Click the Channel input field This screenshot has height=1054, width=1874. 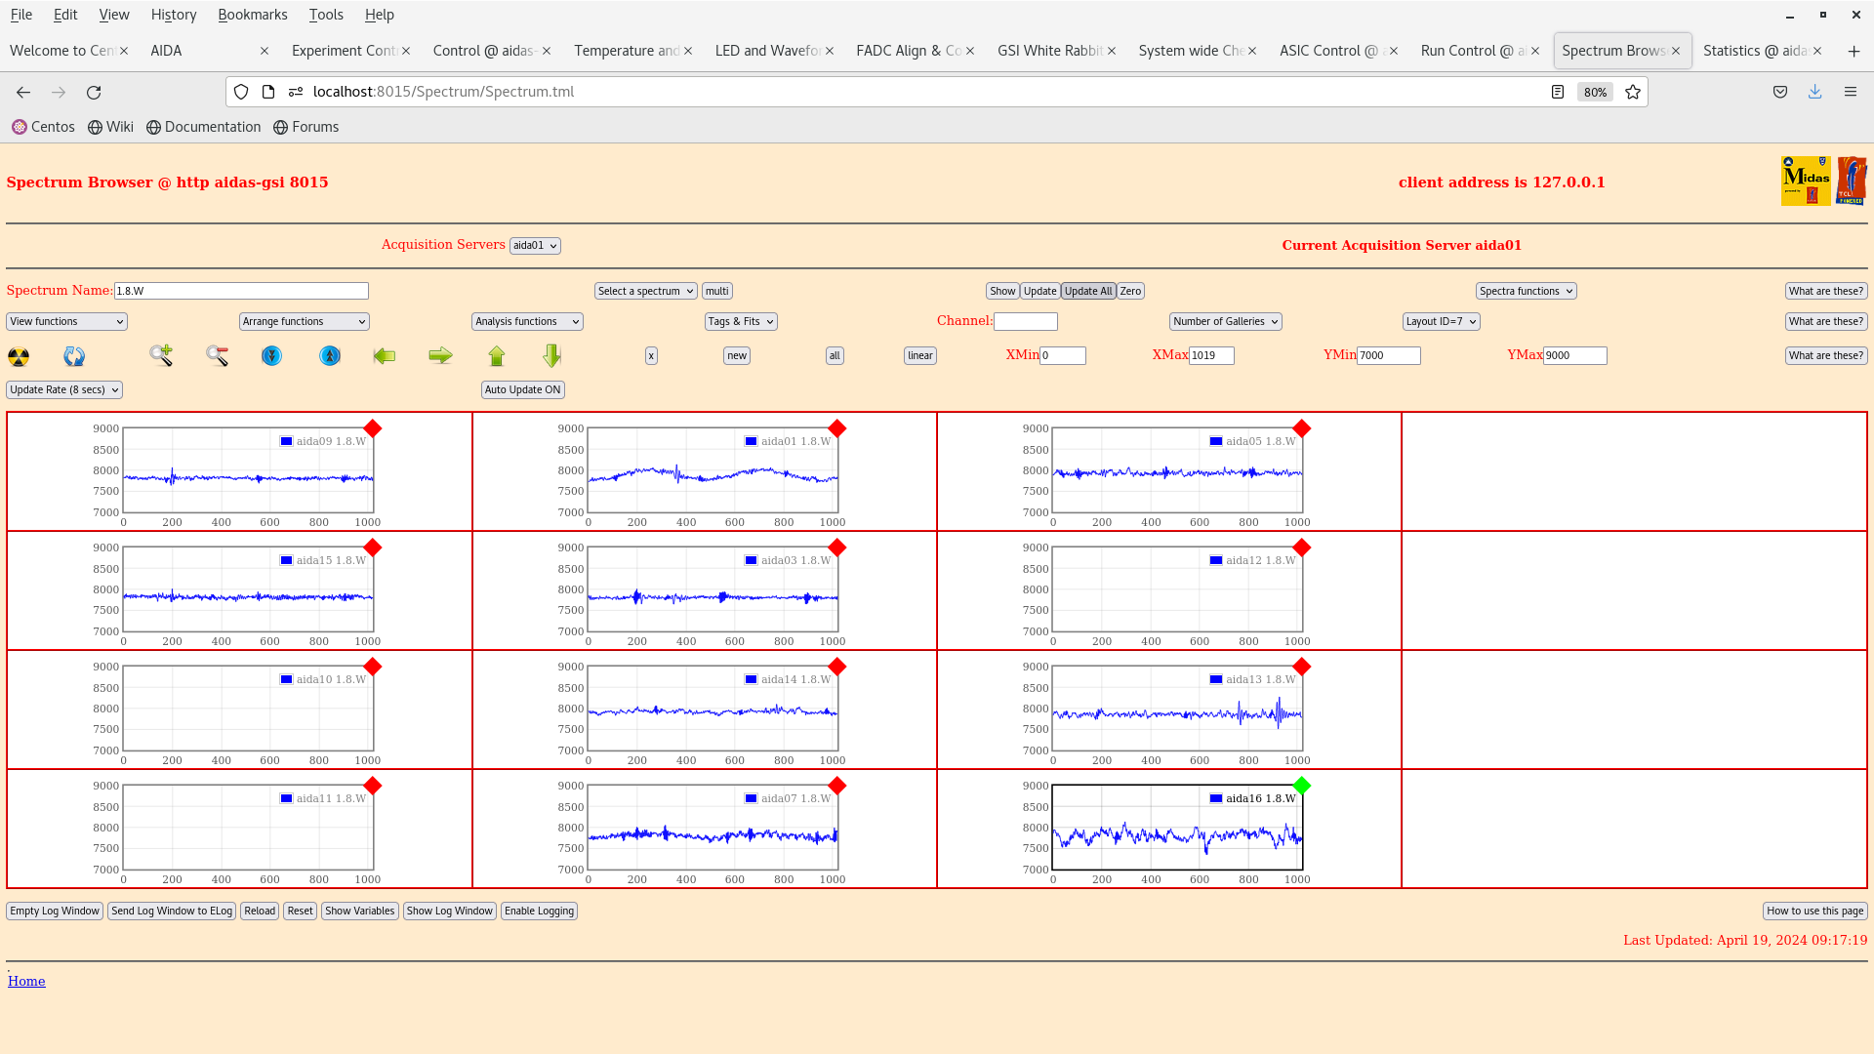pos(1026,321)
